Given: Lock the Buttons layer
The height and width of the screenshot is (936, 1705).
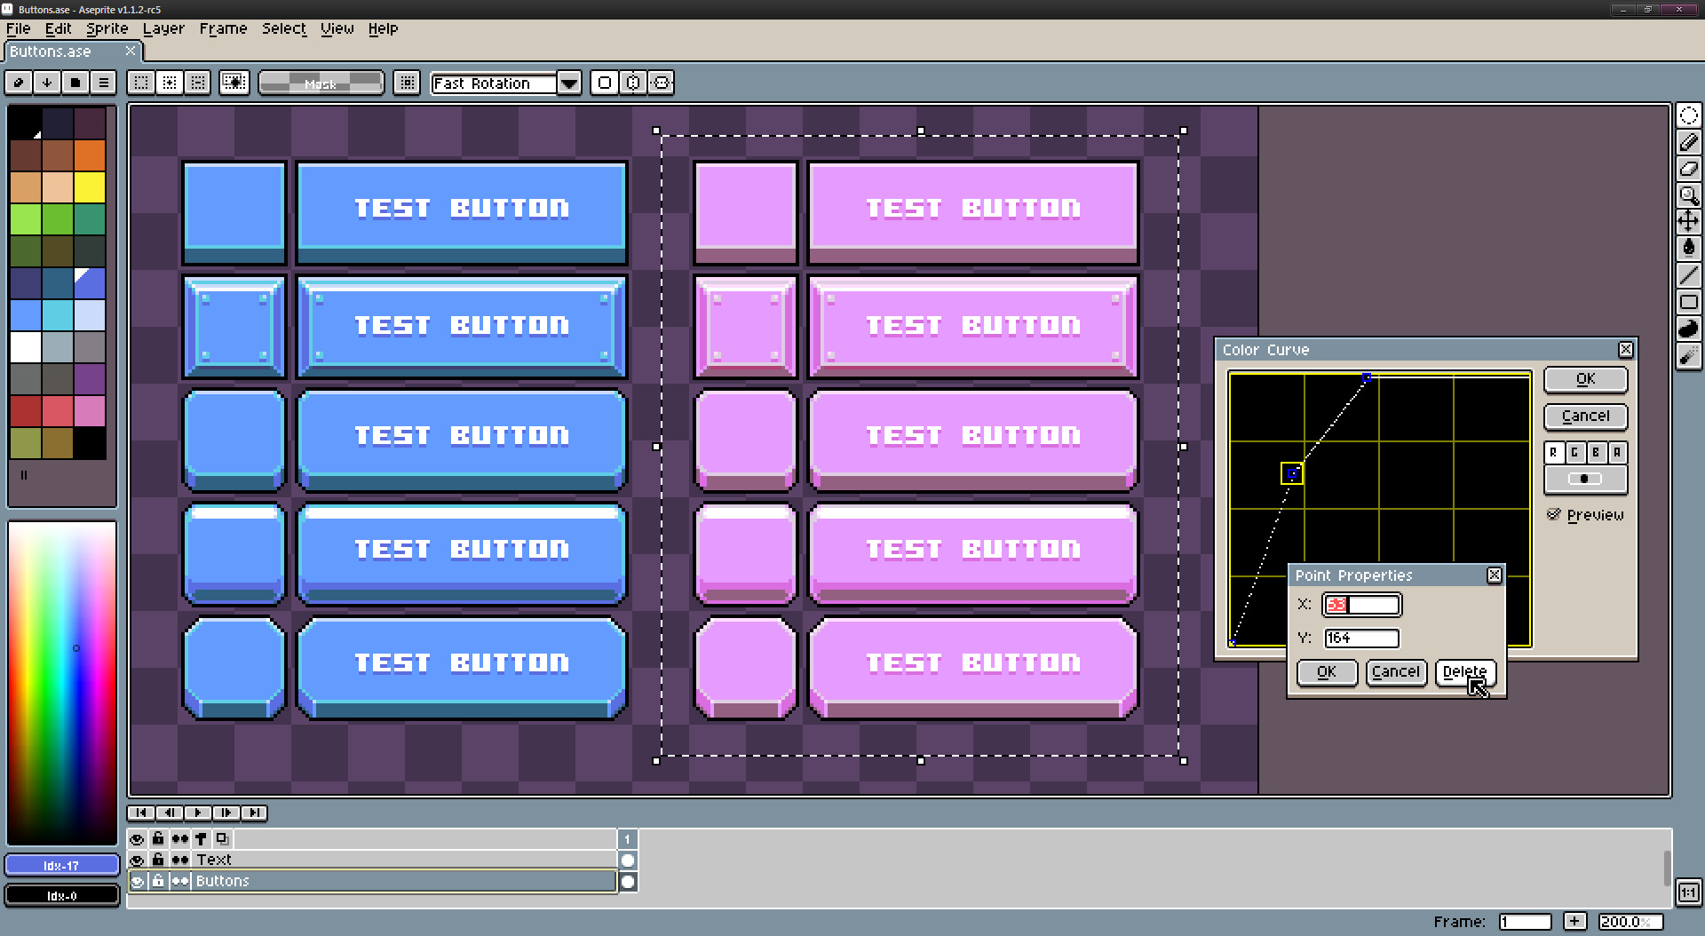Looking at the screenshot, I should tap(158, 880).
